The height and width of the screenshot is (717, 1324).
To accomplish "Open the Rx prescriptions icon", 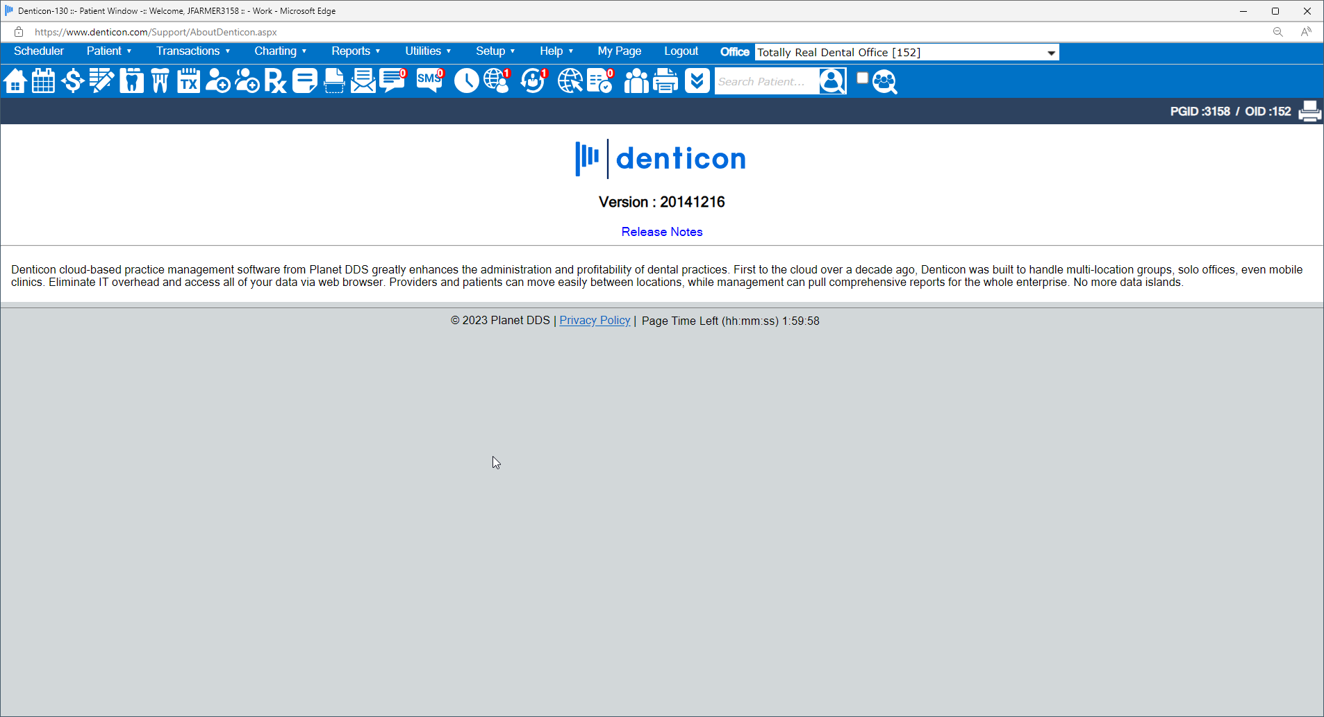I will point(275,81).
